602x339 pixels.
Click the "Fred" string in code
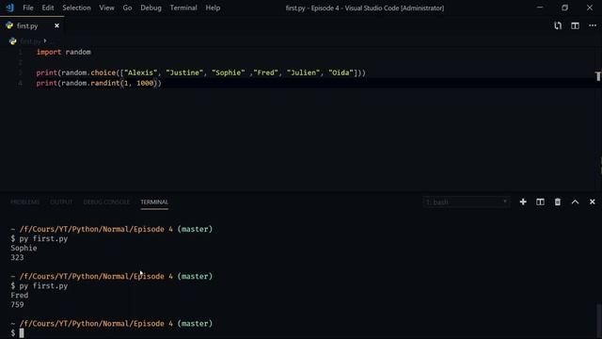(x=265, y=73)
